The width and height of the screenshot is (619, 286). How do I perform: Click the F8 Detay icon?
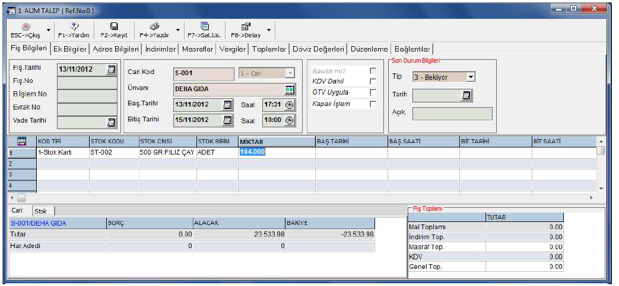click(x=246, y=27)
